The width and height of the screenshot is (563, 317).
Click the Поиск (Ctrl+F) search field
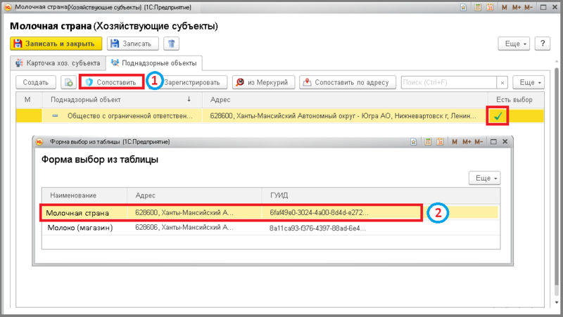coord(449,82)
